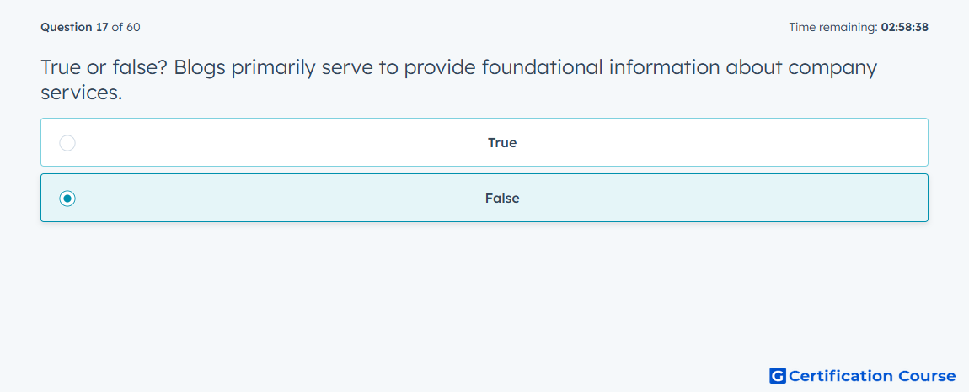Click the word "services." in the question
The height and width of the screenshot is (392, 969).
(82, 93)
